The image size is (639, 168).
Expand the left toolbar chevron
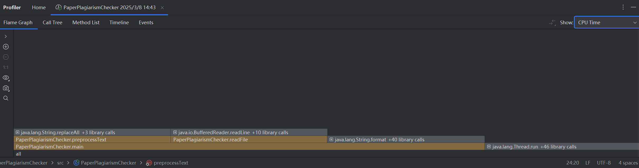click(x=6, y=36)
